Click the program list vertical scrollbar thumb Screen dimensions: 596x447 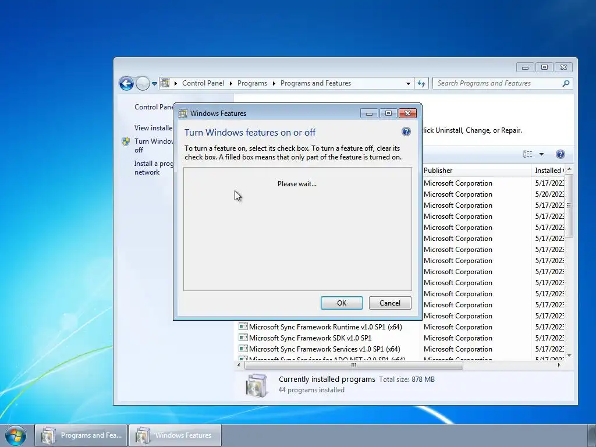569,205
